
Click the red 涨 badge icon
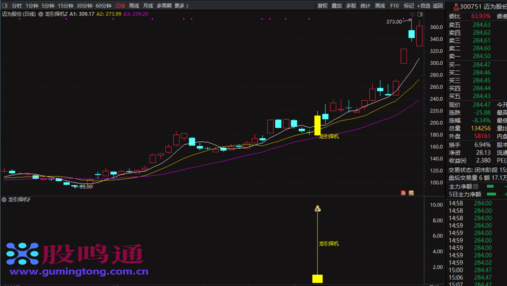click(403, 193)
